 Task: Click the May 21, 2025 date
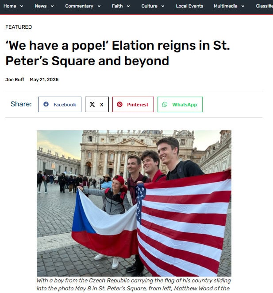click(44, 80)
